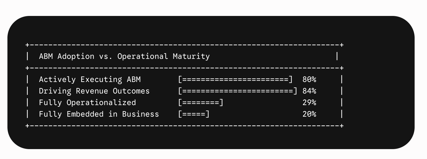This screenshot has height=159, width=427.
Task: Click the word 'Operational' in the title
Action: tap(143, 56)
